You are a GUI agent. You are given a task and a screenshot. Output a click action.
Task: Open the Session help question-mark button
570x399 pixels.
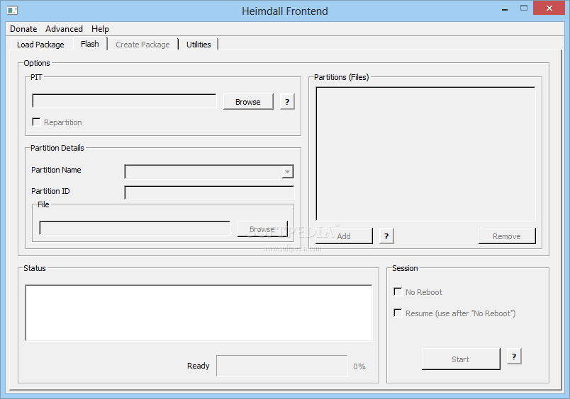tap(514, 357)
